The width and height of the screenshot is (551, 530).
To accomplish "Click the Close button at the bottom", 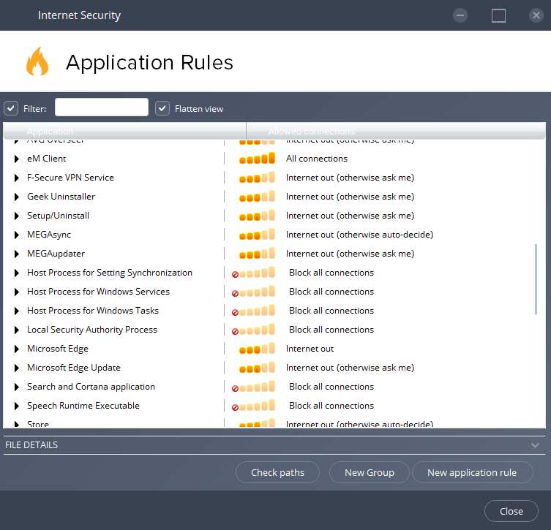I will 511,511.
